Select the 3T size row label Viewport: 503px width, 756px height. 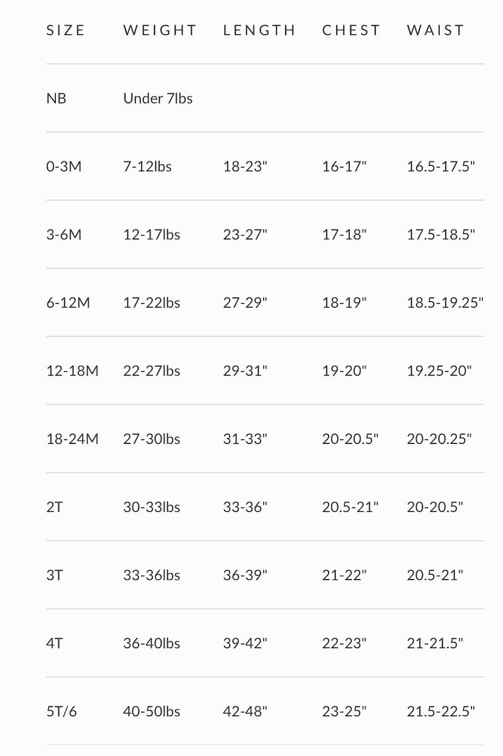click(54, 575)
